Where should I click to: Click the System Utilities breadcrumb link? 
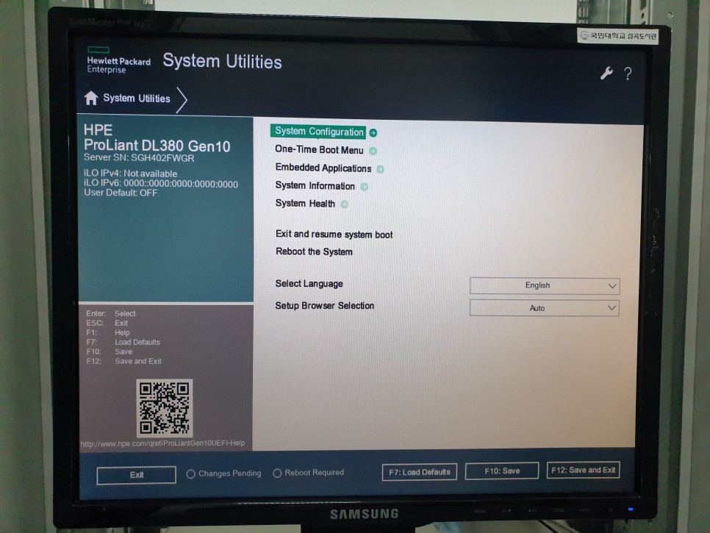click(136, 99)
